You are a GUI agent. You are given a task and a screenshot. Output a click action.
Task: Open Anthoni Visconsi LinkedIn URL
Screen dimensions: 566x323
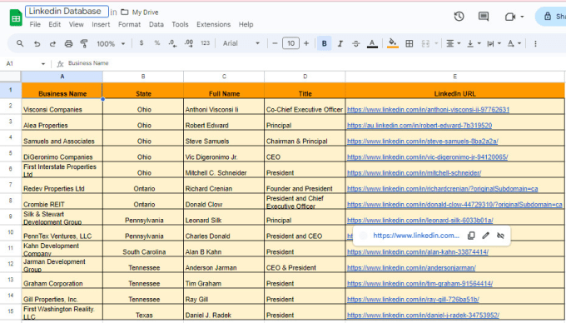428,109
